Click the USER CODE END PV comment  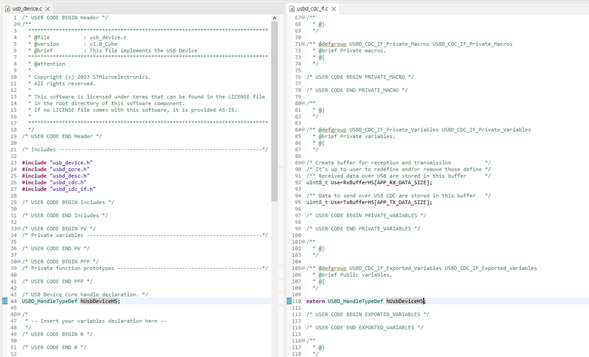pos(56,248)
